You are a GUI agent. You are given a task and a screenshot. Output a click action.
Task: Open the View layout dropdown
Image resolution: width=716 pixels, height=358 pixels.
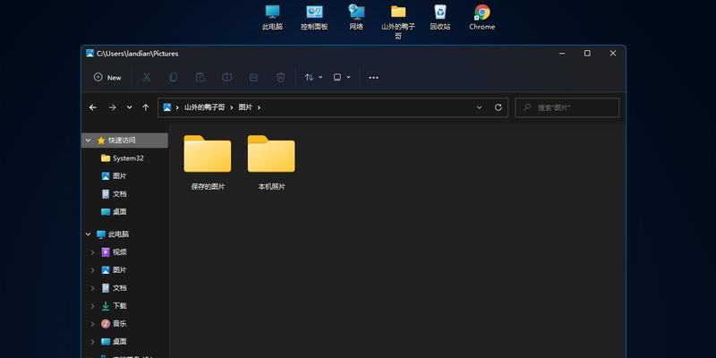pyautogui.click(x=342, y=78)
